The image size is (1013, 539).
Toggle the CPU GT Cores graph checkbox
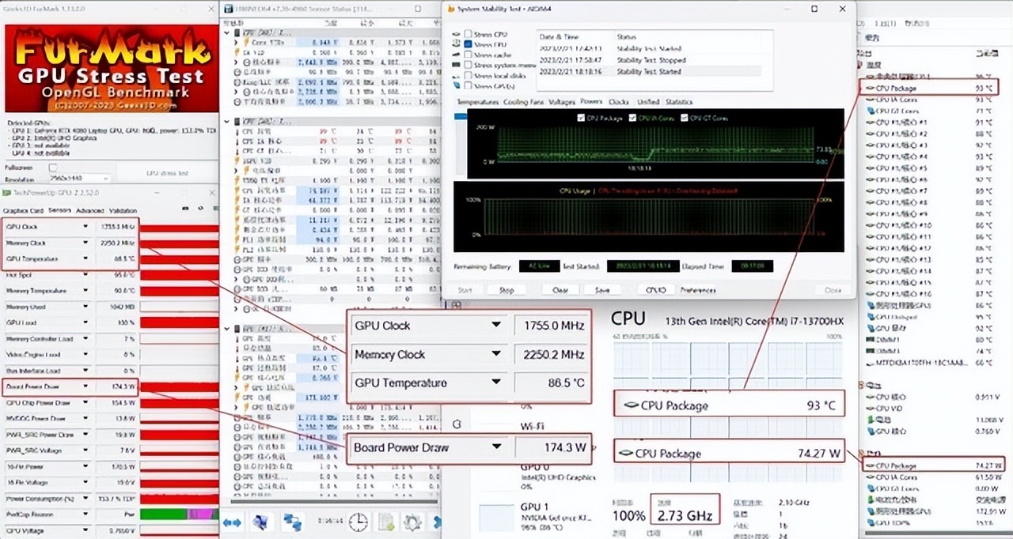[x=685, y=117]
